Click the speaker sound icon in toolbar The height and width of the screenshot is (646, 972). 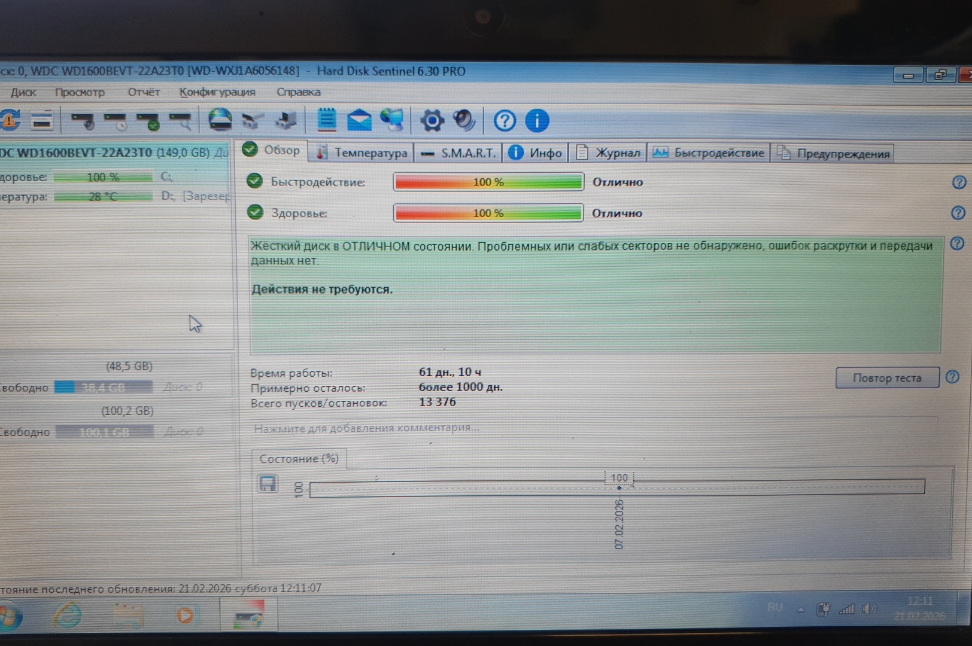464,120
